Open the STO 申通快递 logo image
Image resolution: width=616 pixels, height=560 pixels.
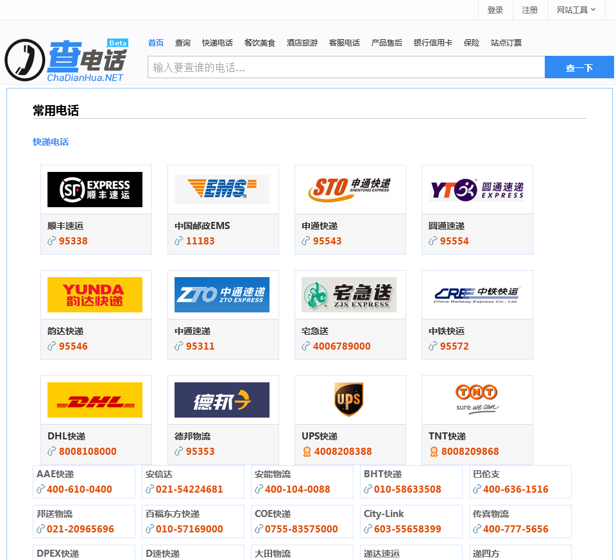pos(349,189)
